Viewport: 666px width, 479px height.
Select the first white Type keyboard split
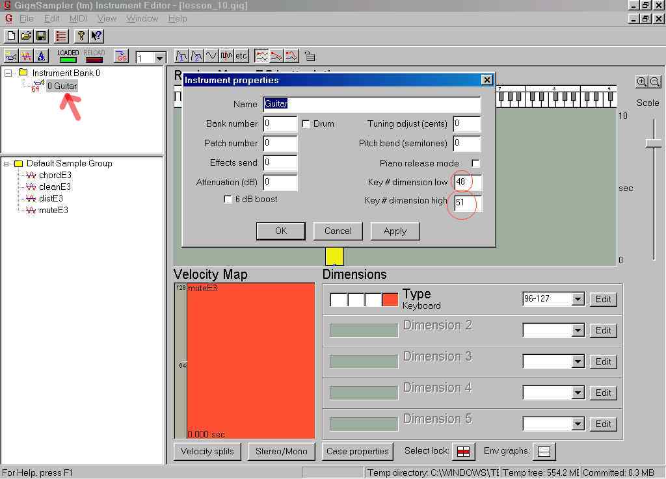(x=338, y=299)
